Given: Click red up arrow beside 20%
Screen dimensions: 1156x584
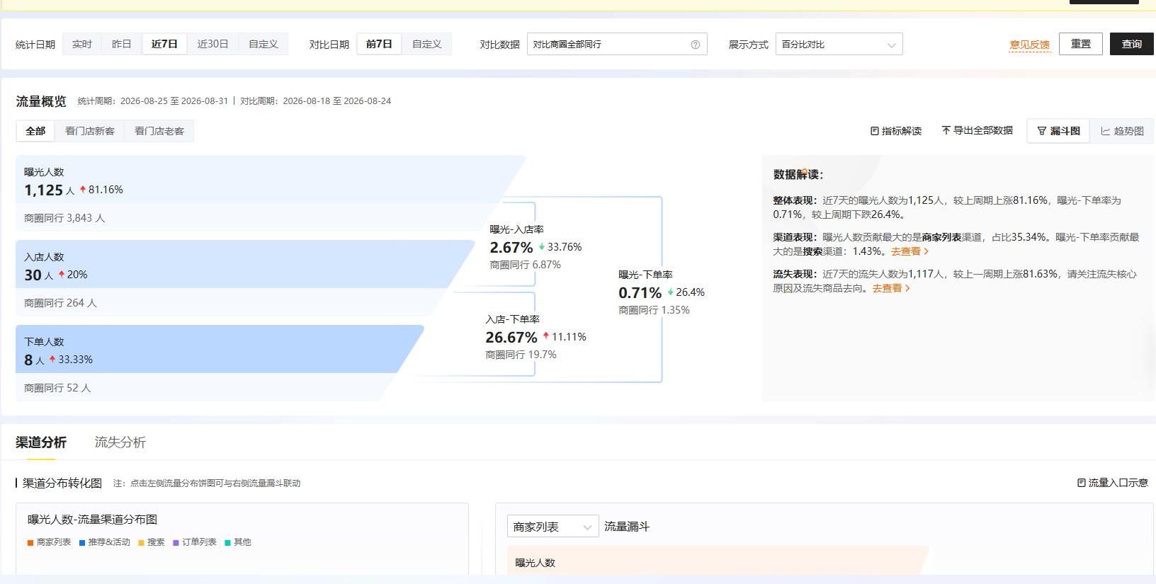Looking at the screenshot, I should pos(62,274).
